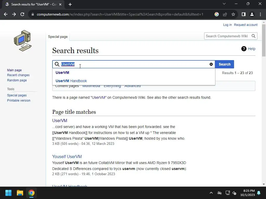Screen dimensions: 266x199
Task: Go to Main page in sidebar
Action: (x=15, y=70)
